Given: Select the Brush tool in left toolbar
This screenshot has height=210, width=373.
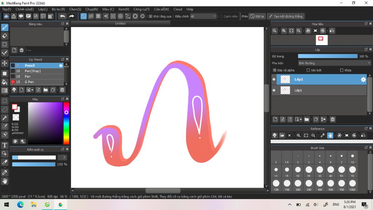Looking at the screenshot, I should [5, 27].
